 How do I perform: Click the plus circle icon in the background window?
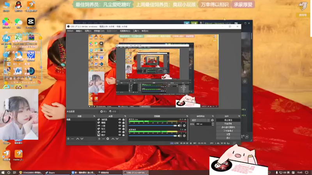[x=247, y=137]
